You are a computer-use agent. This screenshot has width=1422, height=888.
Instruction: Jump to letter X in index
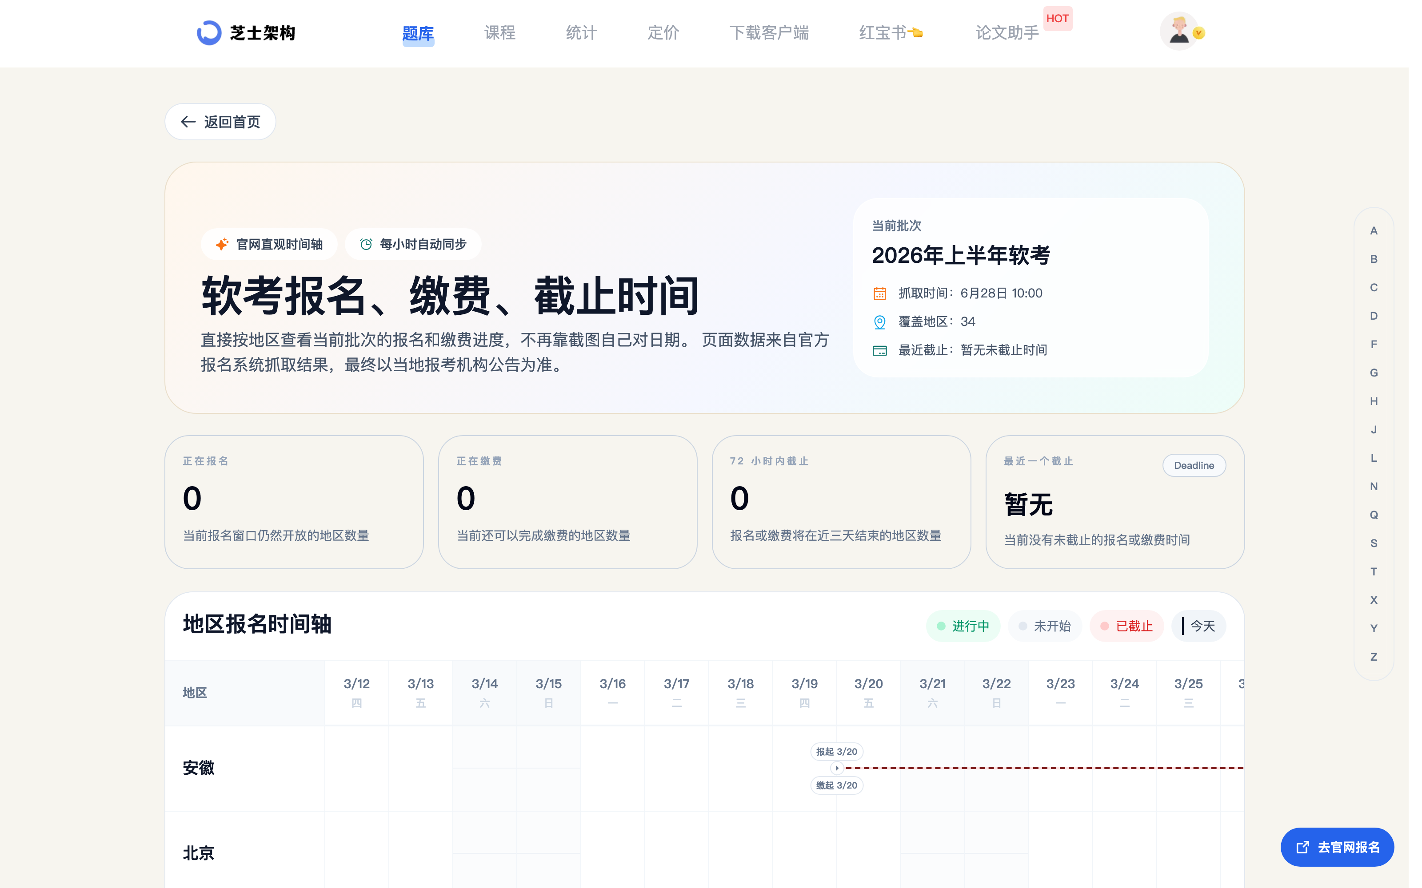[1374, 600]
